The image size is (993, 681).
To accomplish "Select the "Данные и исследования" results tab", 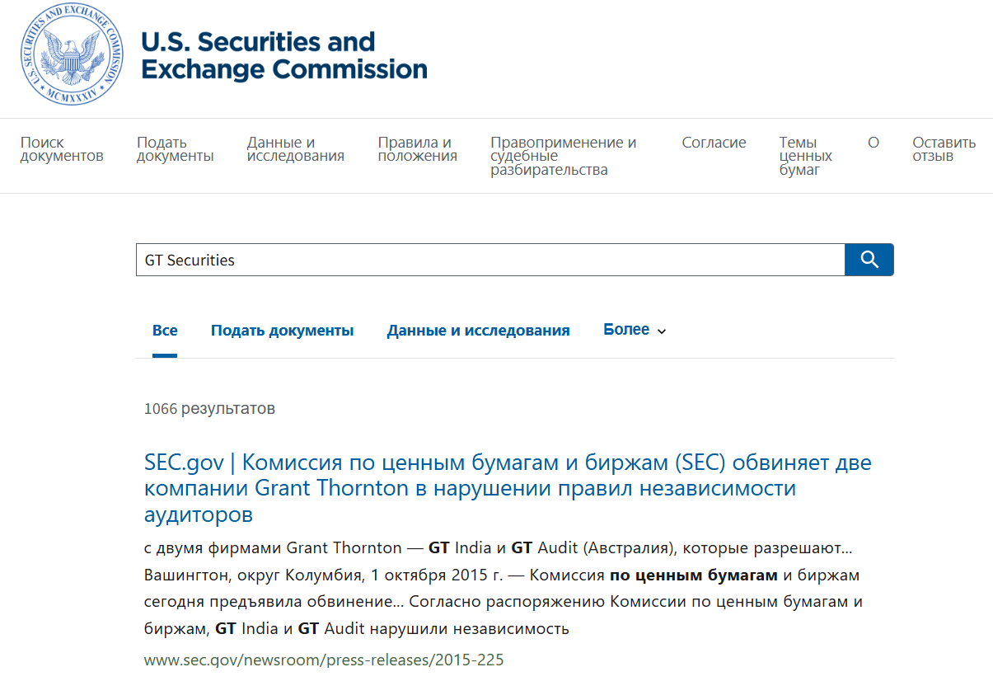I will point(478,329).
